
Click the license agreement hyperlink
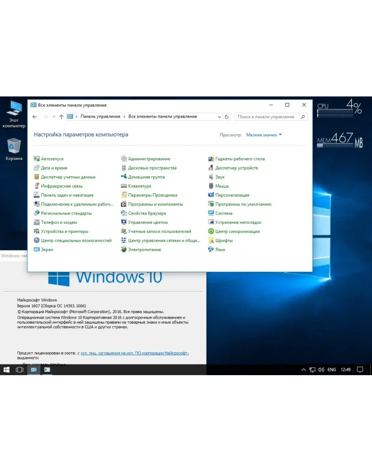click(x=134, y=353)
